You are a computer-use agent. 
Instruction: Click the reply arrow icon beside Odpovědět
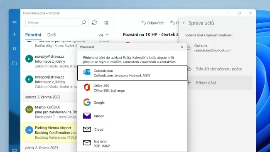coord(143,23)
